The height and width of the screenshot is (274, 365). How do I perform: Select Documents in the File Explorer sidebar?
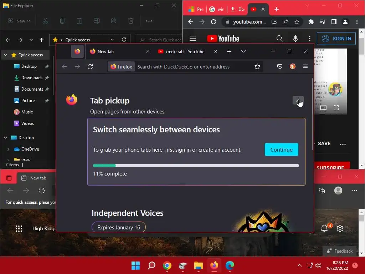[32, 89]
